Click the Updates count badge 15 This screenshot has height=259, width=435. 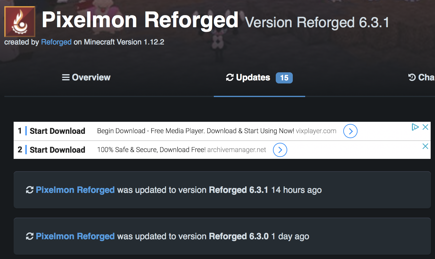click(284, 78)
